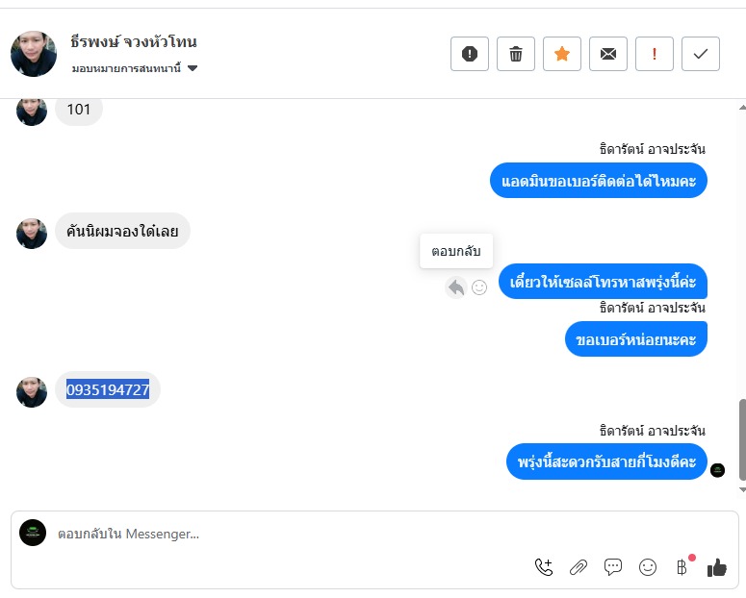Image resolution: width=746 pixels, height=598 pixels.
Task: Add emoji reaction to the message
Action: (479, 287)
